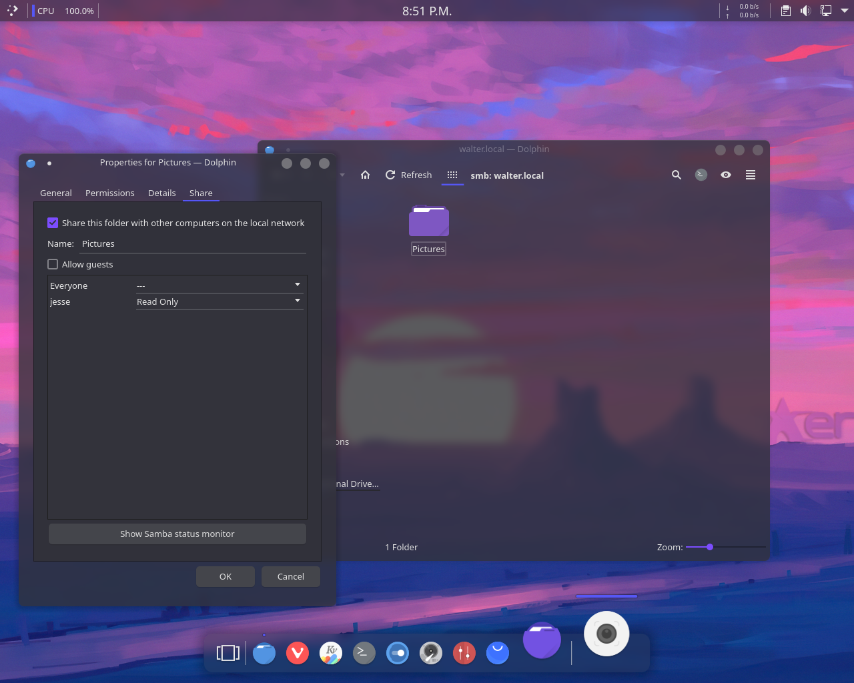Click Refresh in the walter.local Dolphin window
The width and height of the screenshot is (854, 683).
(408, 175)
